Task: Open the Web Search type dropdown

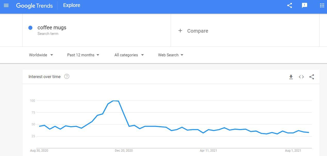Action: (x=170, y=55)
